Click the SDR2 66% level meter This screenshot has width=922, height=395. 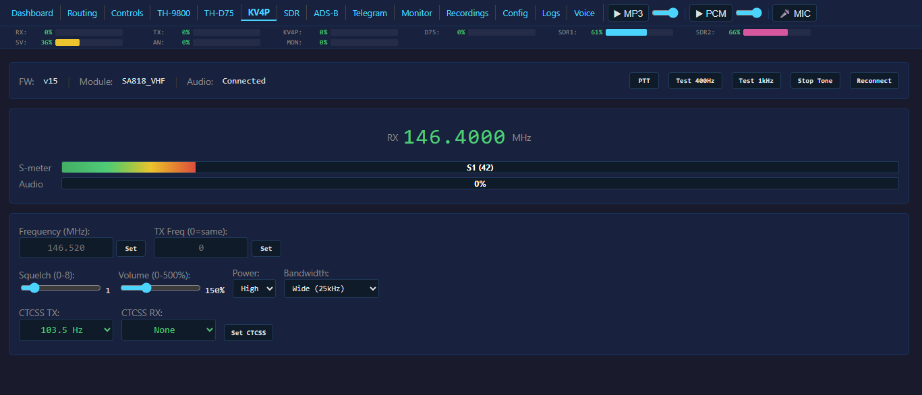(x=777, y=32)
